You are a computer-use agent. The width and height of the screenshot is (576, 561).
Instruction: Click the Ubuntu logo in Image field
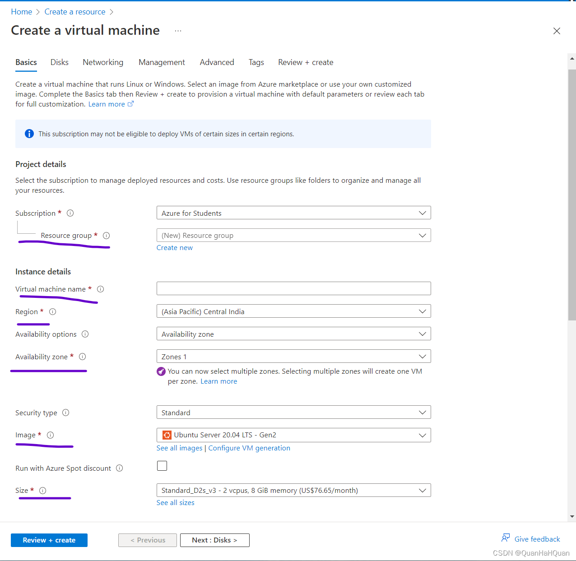pos(167,435)
